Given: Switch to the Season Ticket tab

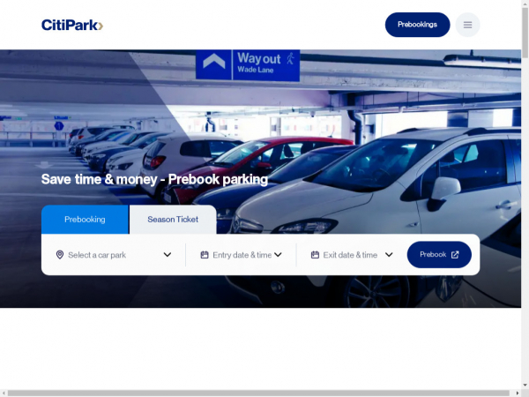Looking at the screenshot, I should [x=173, y=220].
